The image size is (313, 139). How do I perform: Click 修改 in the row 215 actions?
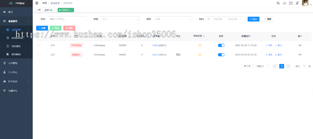point(269,46)
